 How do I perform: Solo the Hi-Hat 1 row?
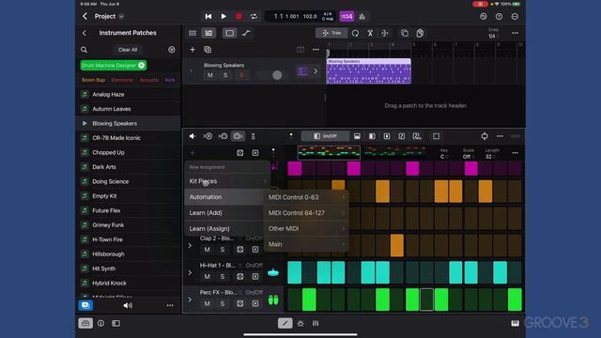tap(223, 277)
